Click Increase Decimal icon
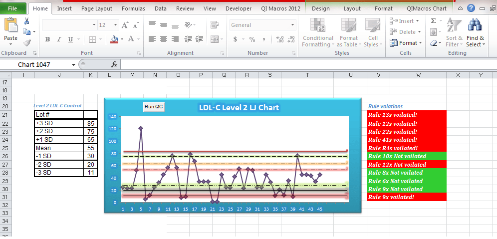This screenshot has height=239, width=497. [280, 39]
